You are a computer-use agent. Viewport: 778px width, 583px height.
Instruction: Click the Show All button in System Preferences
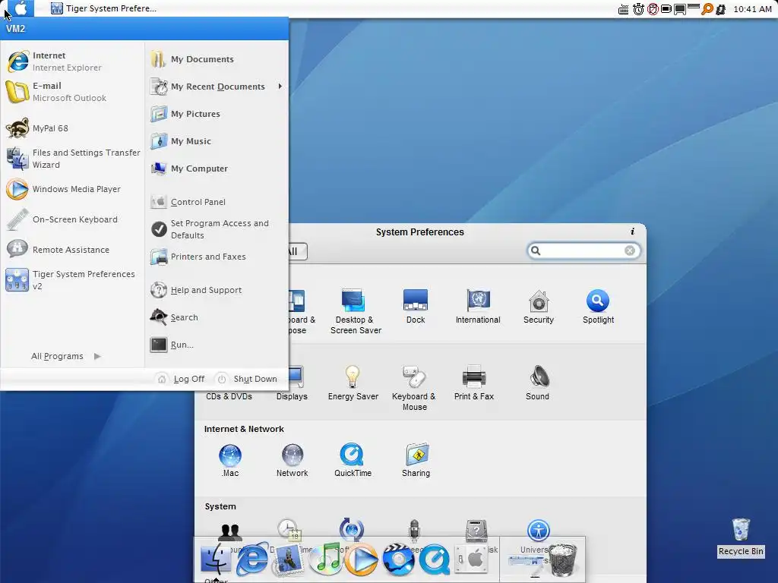[297, 251]
